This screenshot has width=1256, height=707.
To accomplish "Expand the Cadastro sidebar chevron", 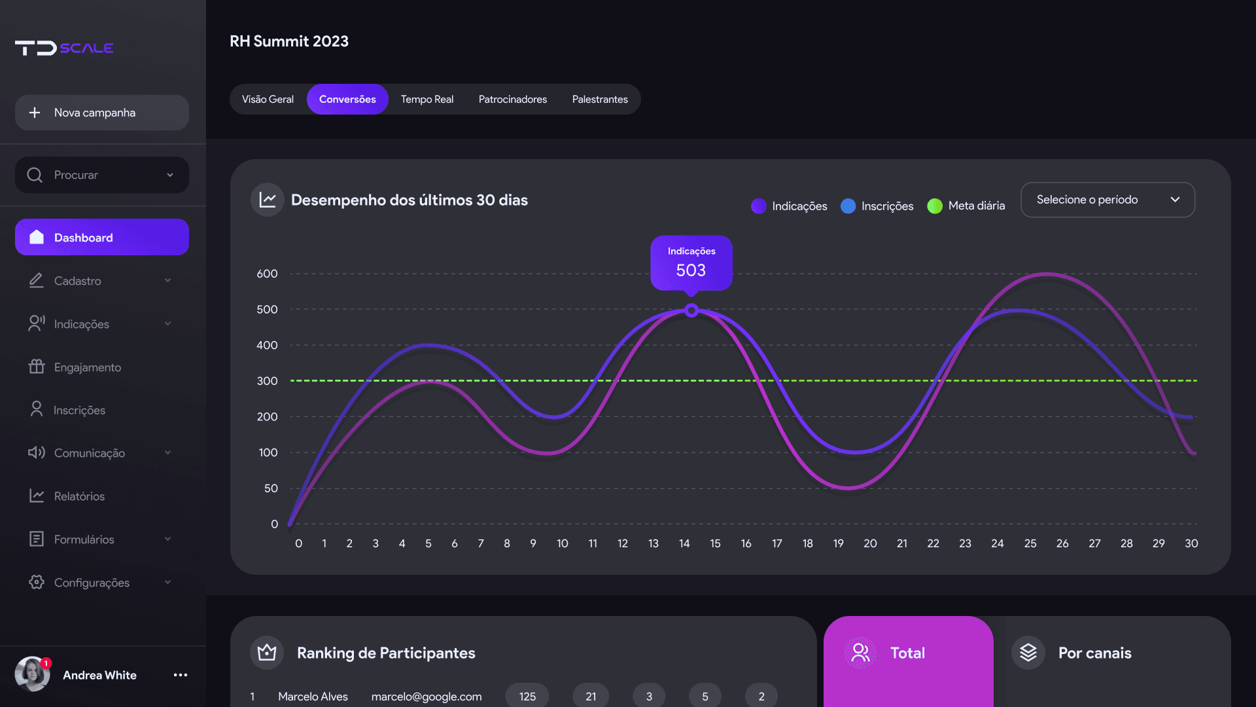I will [x=168, y=280].
